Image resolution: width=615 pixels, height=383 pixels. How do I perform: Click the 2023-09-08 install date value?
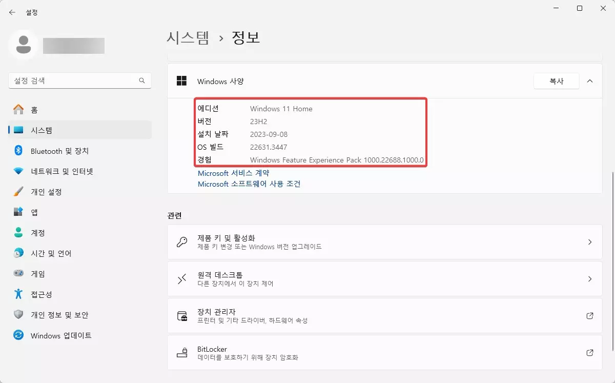[270, 134]
